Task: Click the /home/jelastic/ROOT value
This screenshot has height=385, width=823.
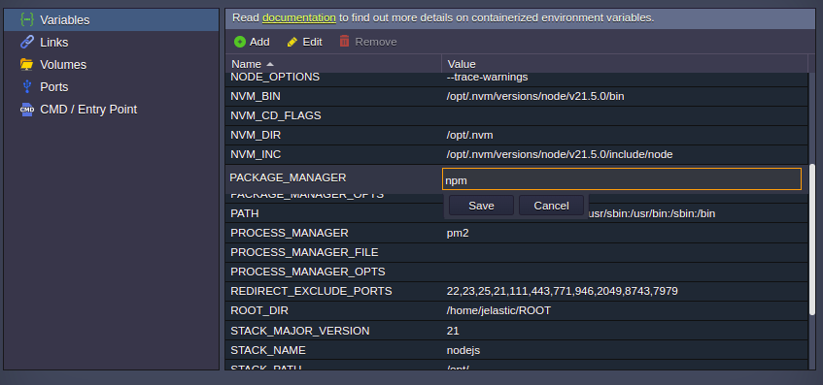Action: 498,310
